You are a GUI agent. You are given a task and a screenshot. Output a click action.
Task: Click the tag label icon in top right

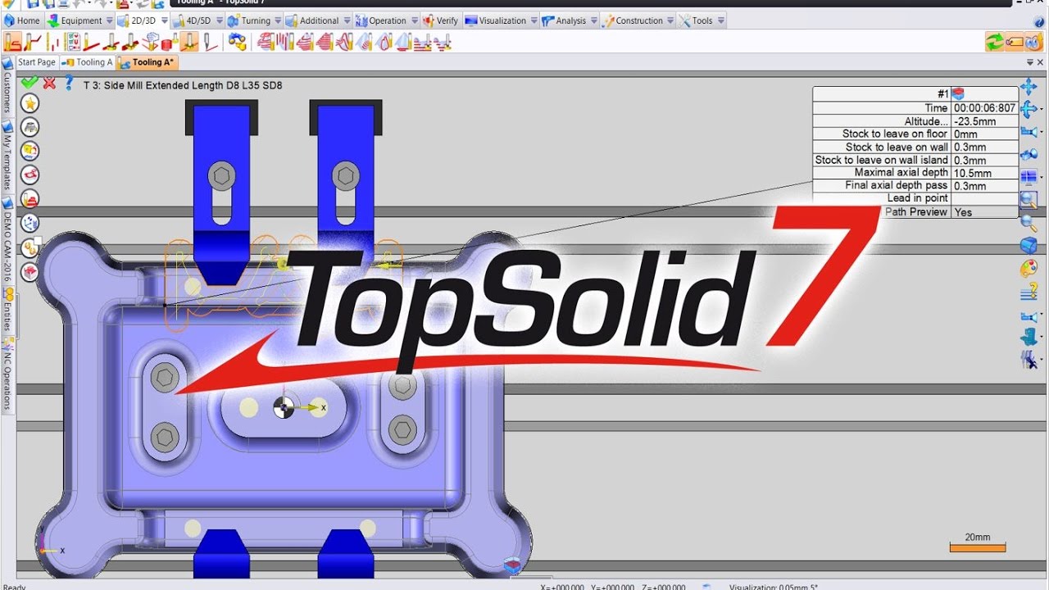(x=1015, y=41)
